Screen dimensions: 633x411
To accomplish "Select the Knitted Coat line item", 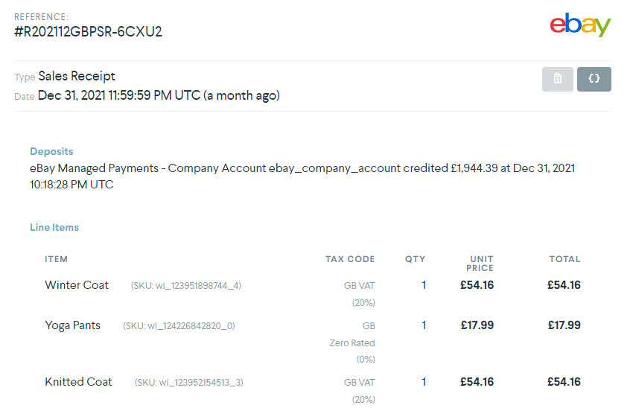I will tap(78, 382).
